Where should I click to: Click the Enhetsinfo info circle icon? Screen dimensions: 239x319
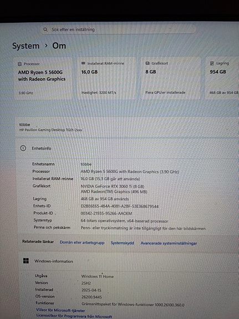(23, 148)
